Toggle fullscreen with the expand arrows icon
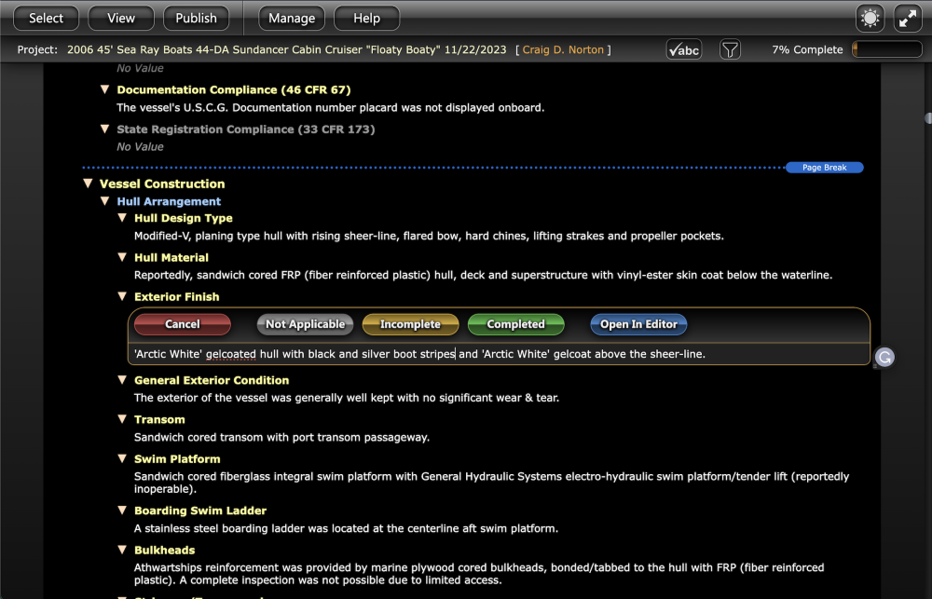The image size is (932, 599). pyautogui.click(x=907, y=17)
